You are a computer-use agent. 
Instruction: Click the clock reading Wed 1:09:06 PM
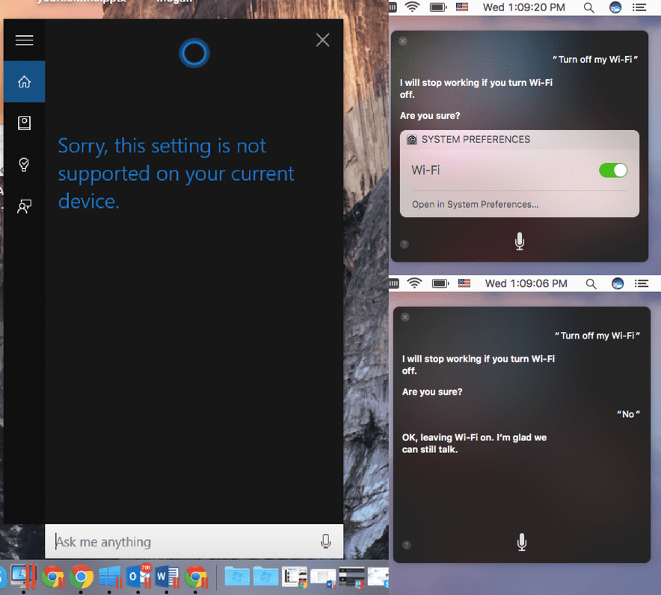(x=526, y=283)
